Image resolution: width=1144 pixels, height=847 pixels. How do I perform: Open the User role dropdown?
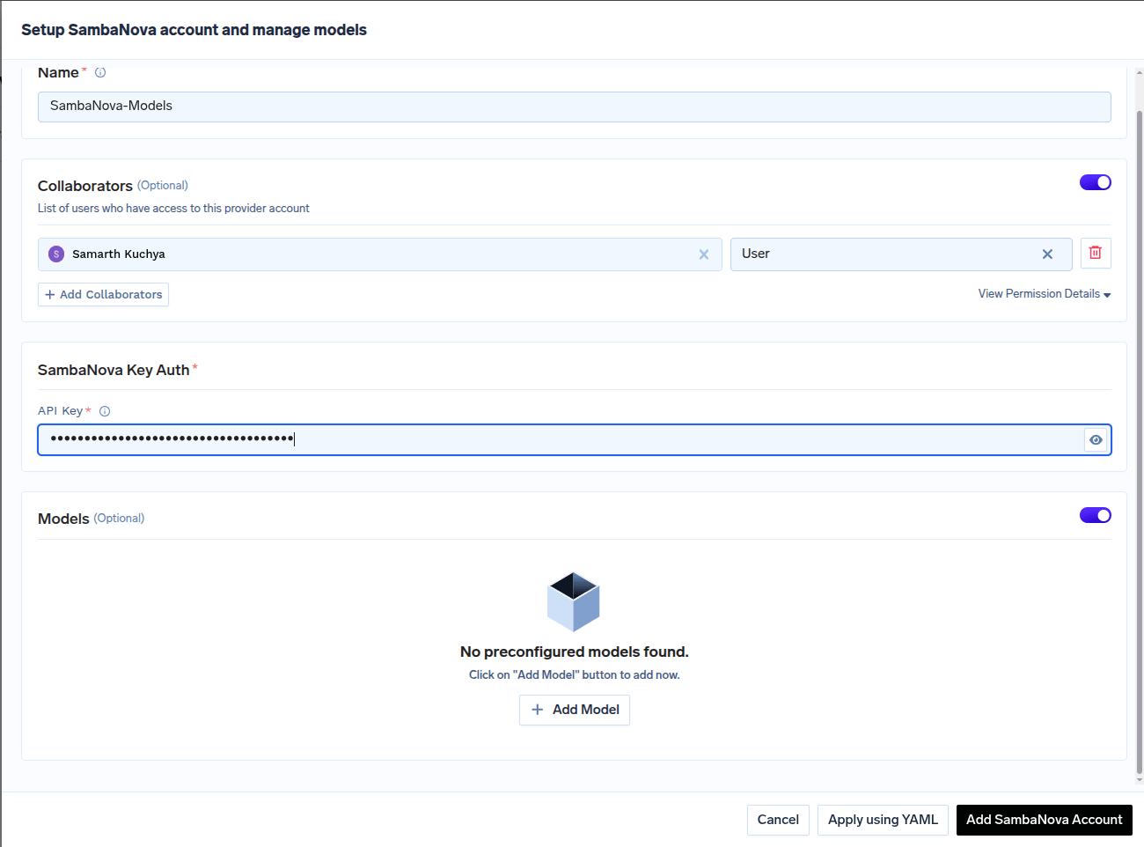(x=901, y=254)
